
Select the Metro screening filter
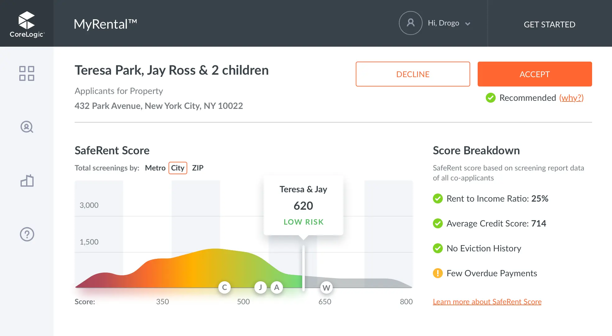(155, 168)
